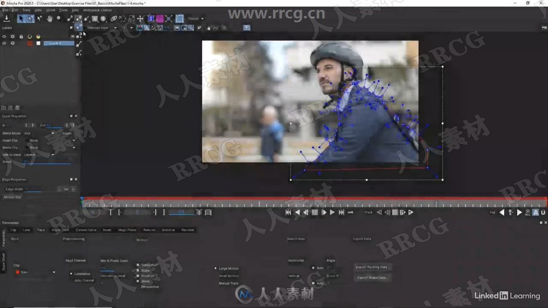Open the File menu
The image size is (548, 308).
5,10
